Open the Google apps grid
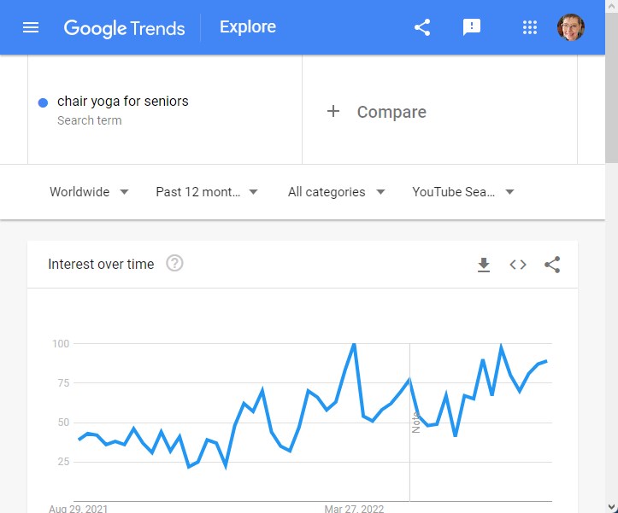 tap(529, 27)
